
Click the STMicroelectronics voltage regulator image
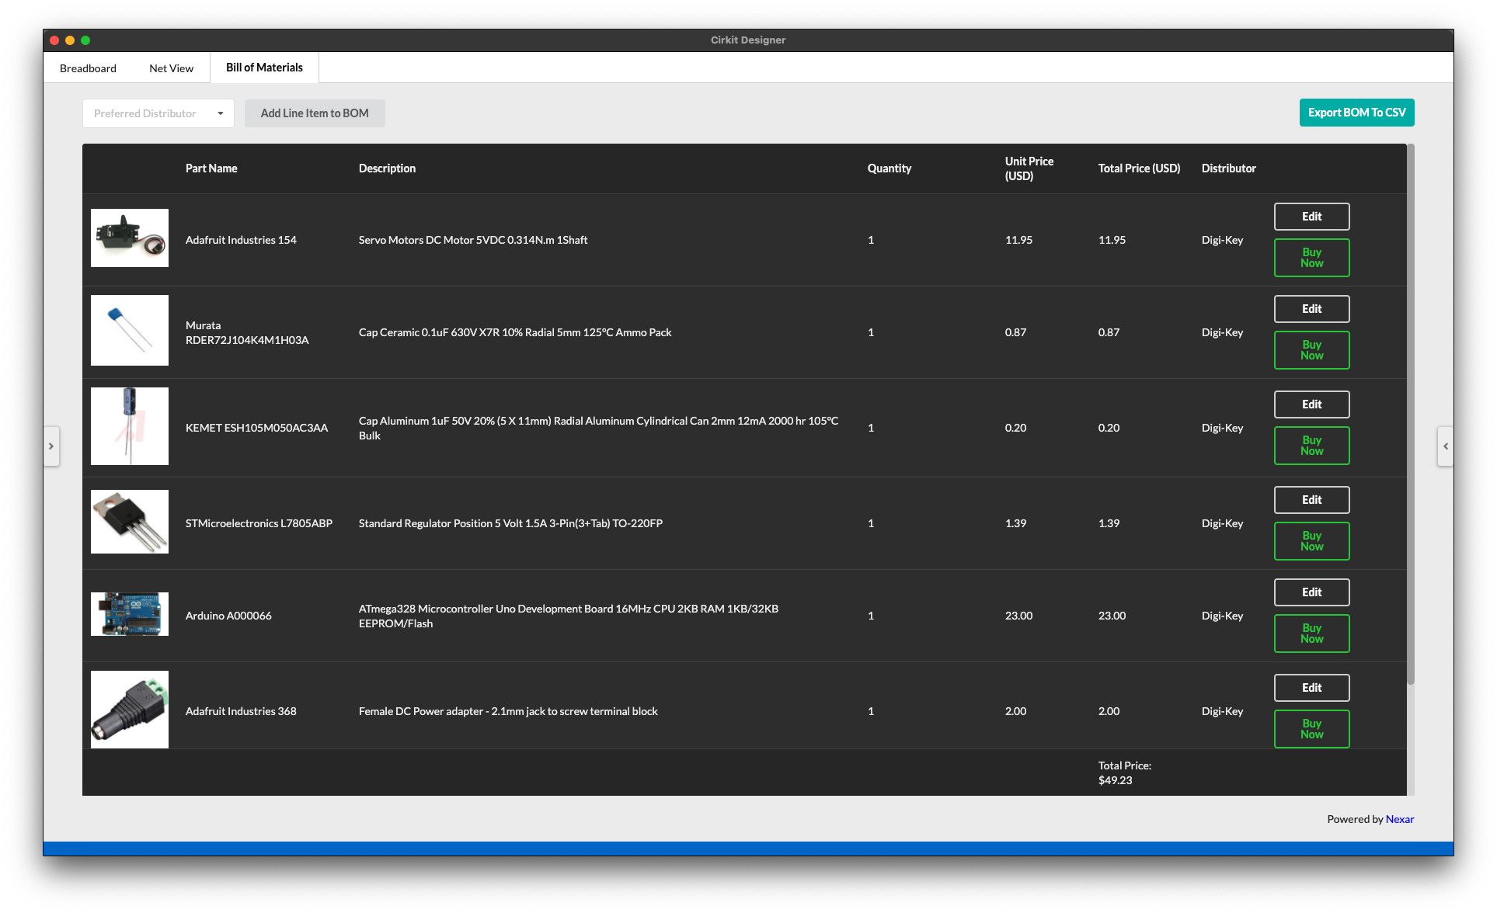tap(129, 521)
